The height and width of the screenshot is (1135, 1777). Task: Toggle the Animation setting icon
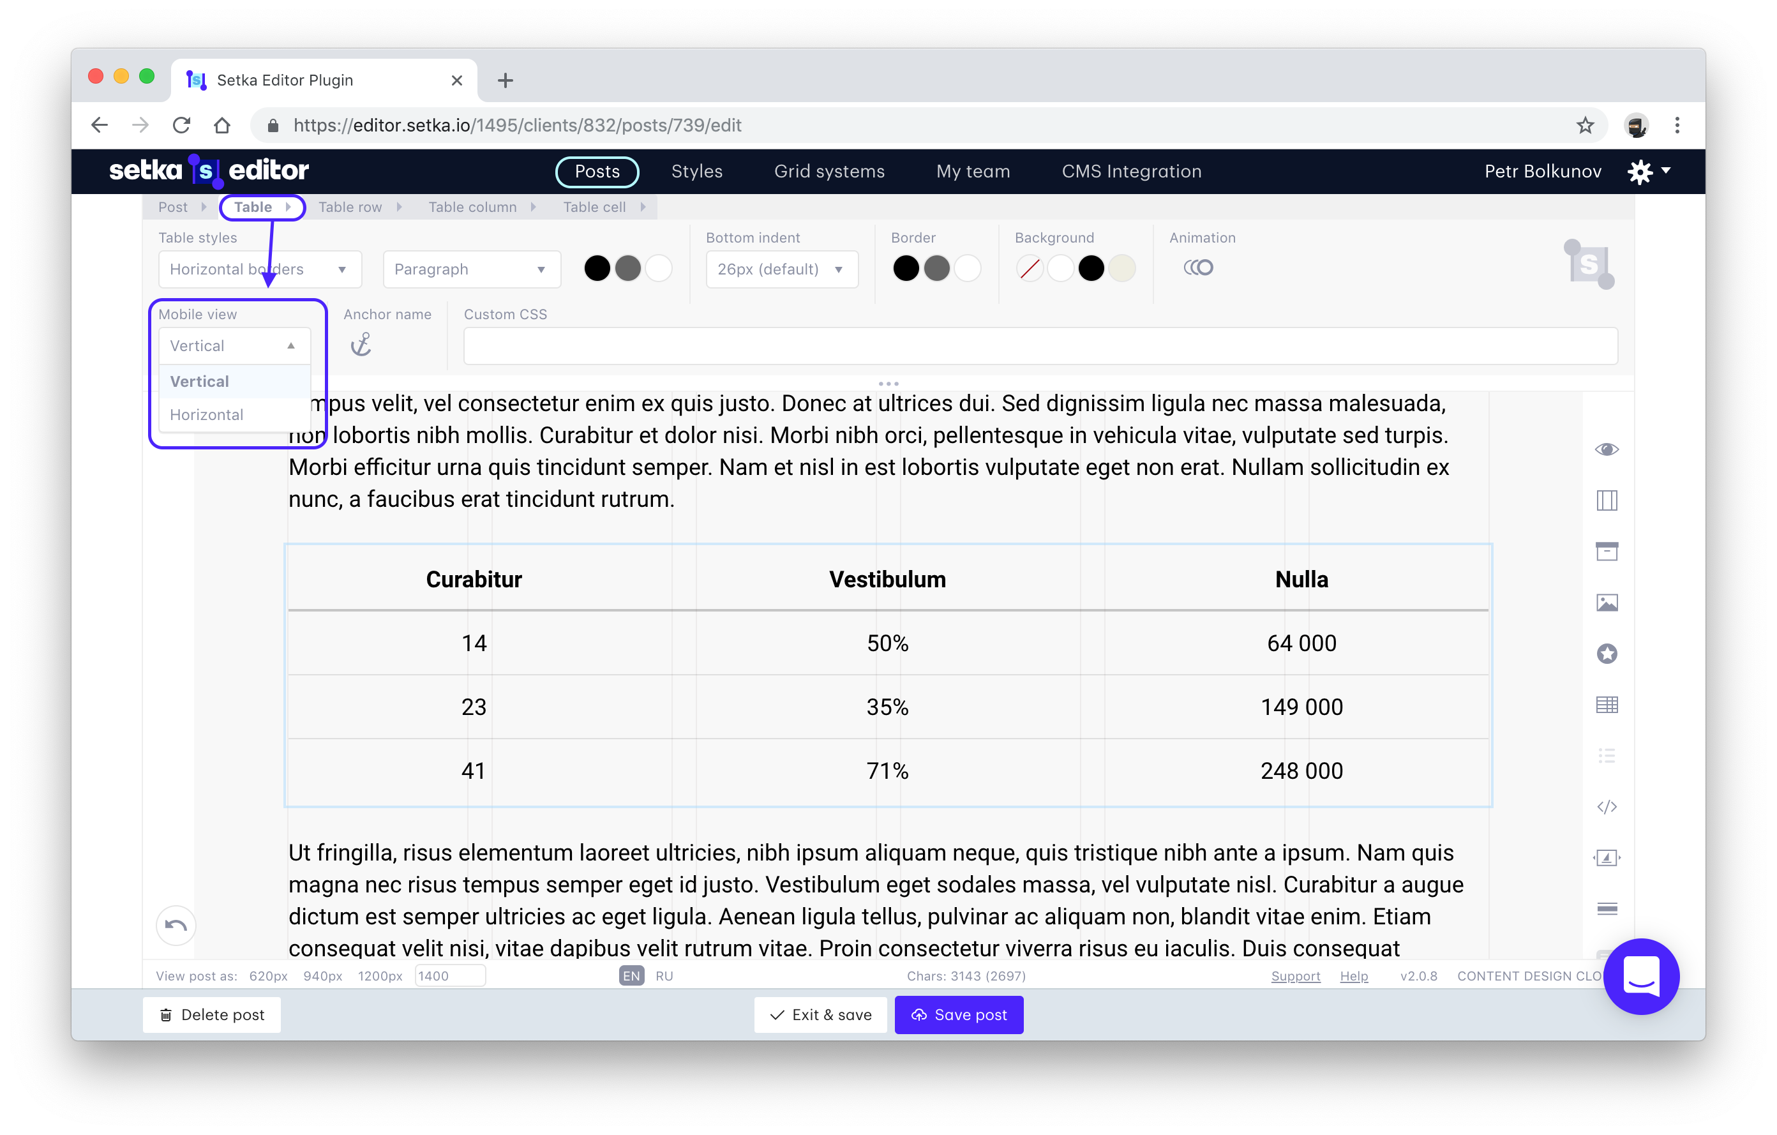[x=1197, y=268]
